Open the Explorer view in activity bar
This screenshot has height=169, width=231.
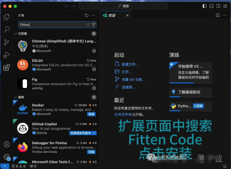click(7, 17)
